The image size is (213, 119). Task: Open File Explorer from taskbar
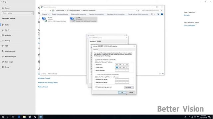[24, 117]
